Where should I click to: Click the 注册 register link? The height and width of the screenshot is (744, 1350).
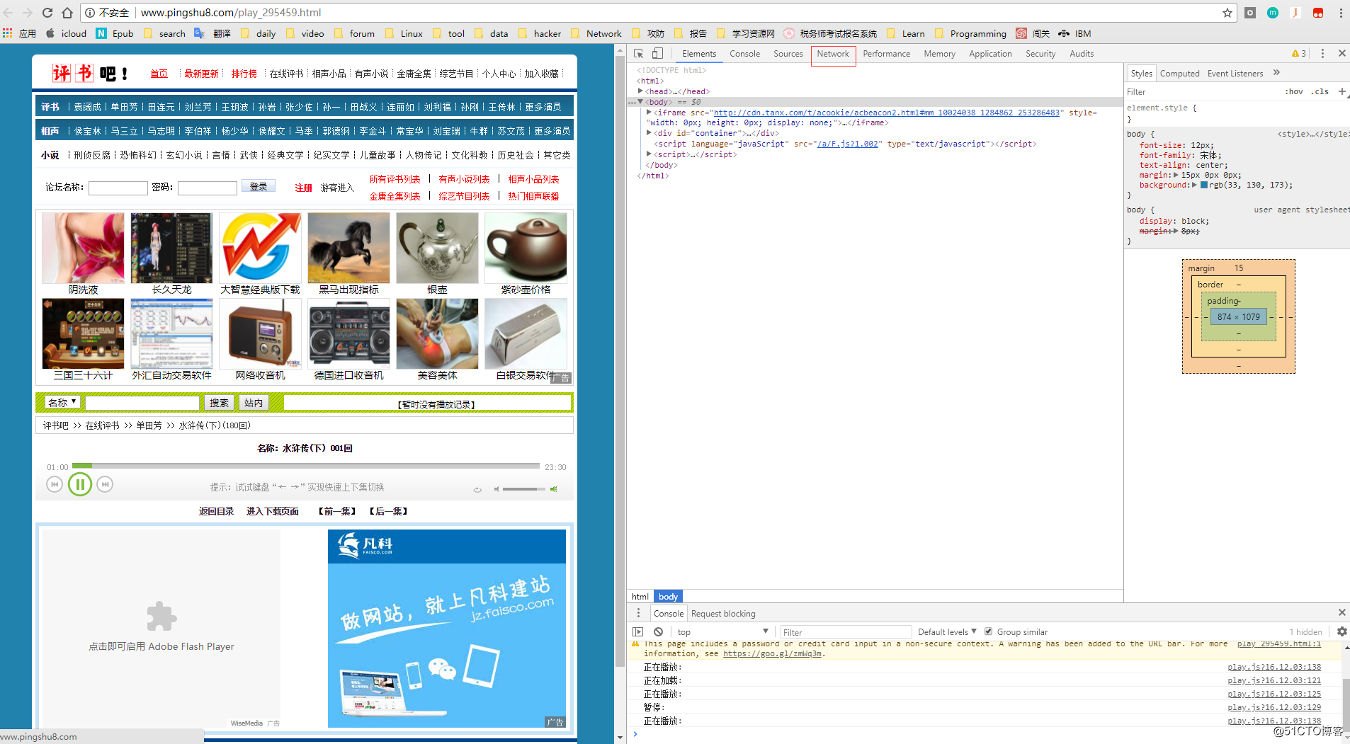[304, 188]
